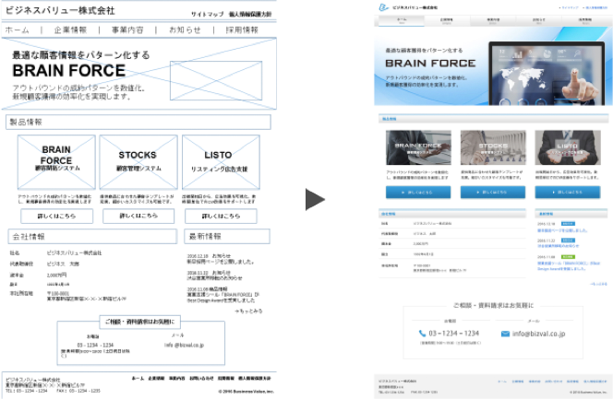Click the blue envelope mail icon in the design
Viewport: 613px width, 399px height.
pyautogui.click(x=505, y=333)
